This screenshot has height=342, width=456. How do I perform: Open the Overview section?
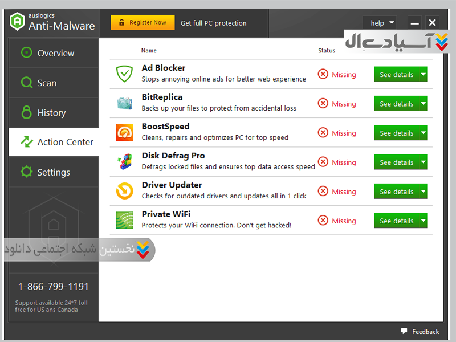[x=55, y=53]
